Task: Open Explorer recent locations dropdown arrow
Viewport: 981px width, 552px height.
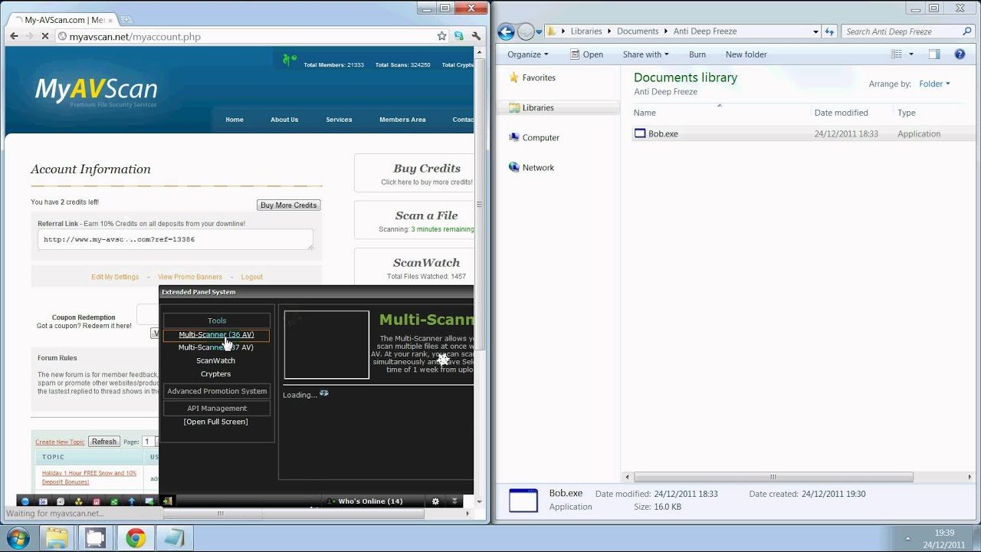Action: [x=539, y=31]
